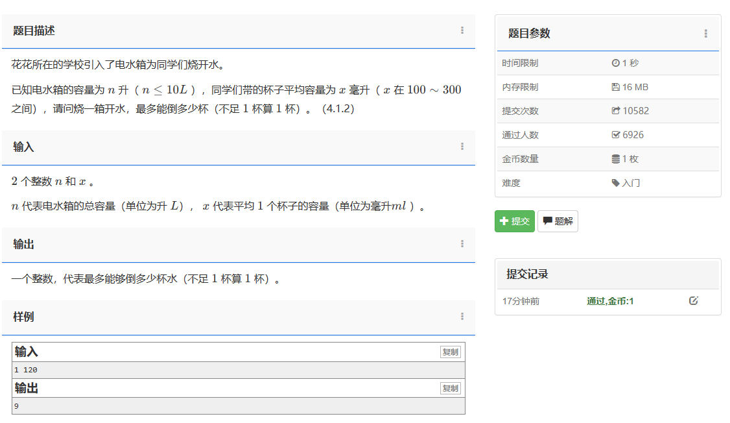Image resolution: width=730 pixels, height=423 pixels.
Task: Open the 输入 section options menu
Action: (x=462, y=146)
